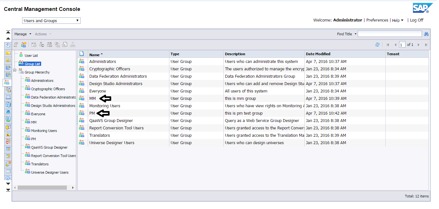Open the Users and Groups dropdown
Image resolution: width=439 pixels, height=209 pixels.
point(51,21)
